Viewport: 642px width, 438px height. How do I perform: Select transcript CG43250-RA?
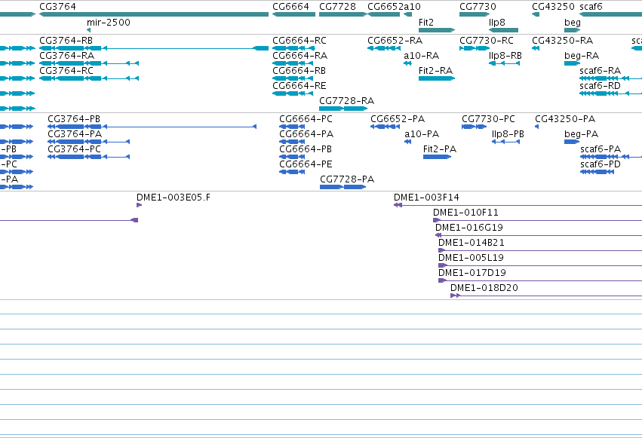(x=536, y=48)
